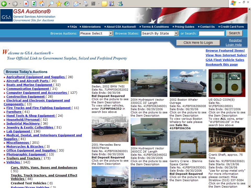
Task: Click the Print icon
Action: pos(85,3)
